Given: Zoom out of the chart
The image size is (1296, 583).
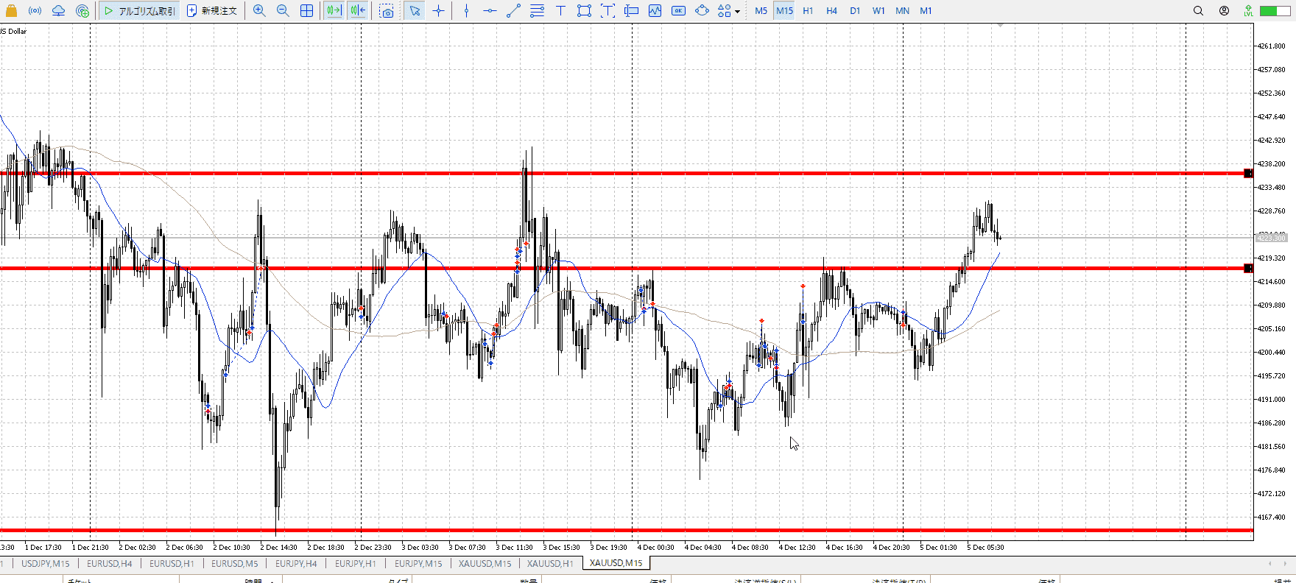Looking at the screenshot, I should click(x=283, y=11).
